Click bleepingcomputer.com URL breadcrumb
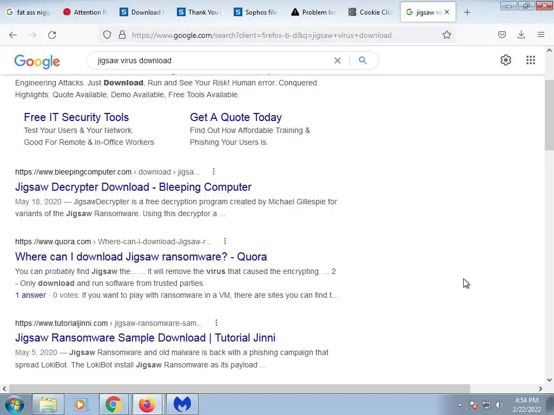Screen dimensions: 554x415 pyautogui.click(x=108, y=172)
